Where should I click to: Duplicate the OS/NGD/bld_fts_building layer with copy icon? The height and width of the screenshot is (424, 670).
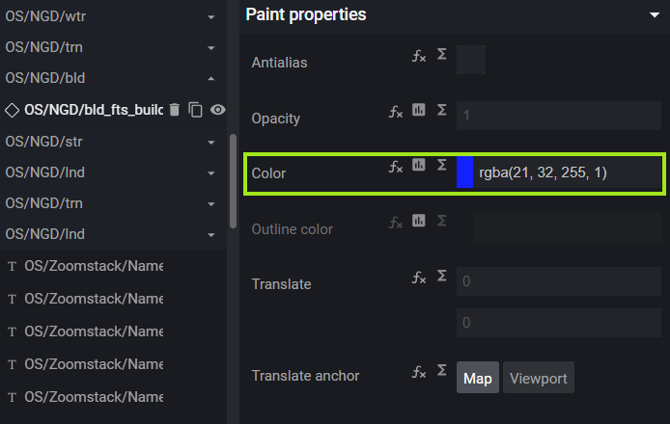[x=196, y=110]
